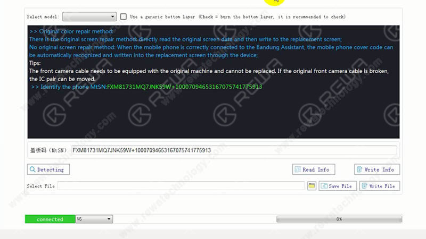The image size is (426, 239).
Task: Click the 0% progress bar
Action: click(339, 219)
